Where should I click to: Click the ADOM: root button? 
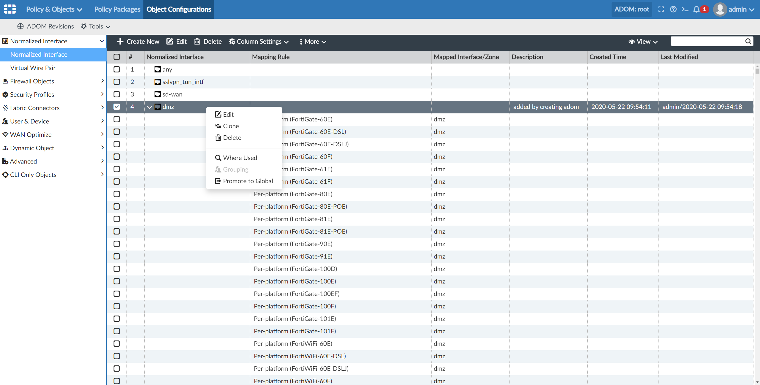coord(632,9)
